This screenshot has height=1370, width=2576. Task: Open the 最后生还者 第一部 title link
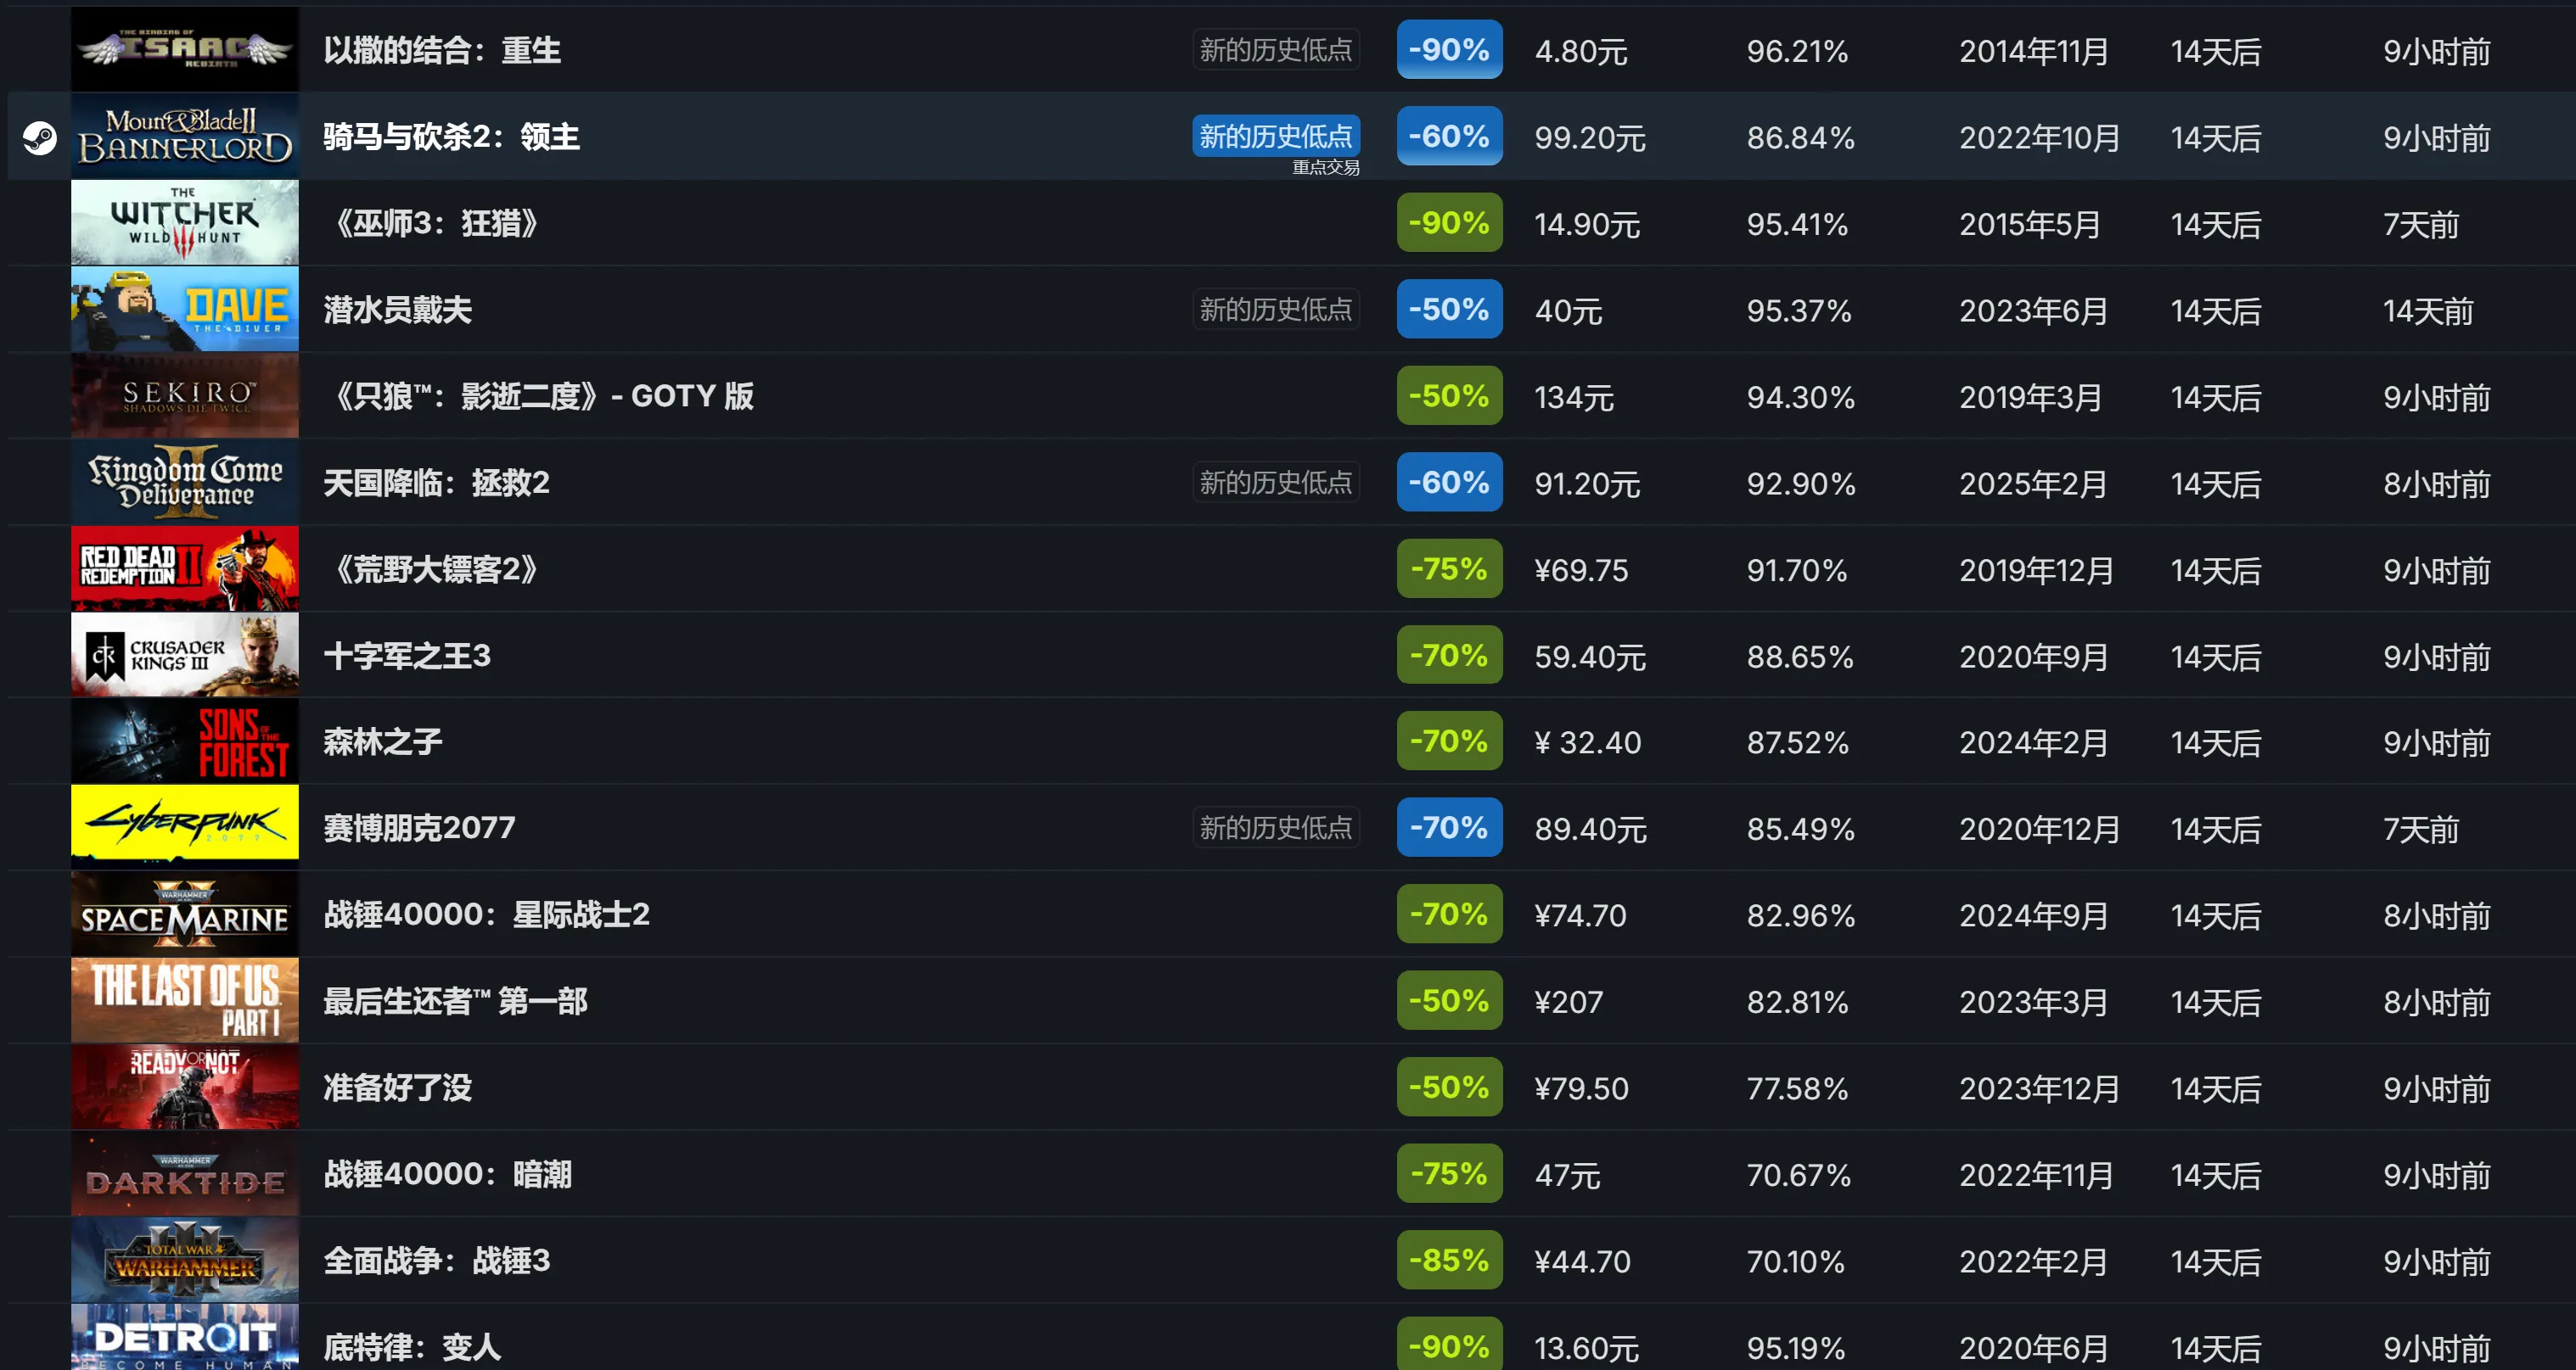(x=455, y=1001)
